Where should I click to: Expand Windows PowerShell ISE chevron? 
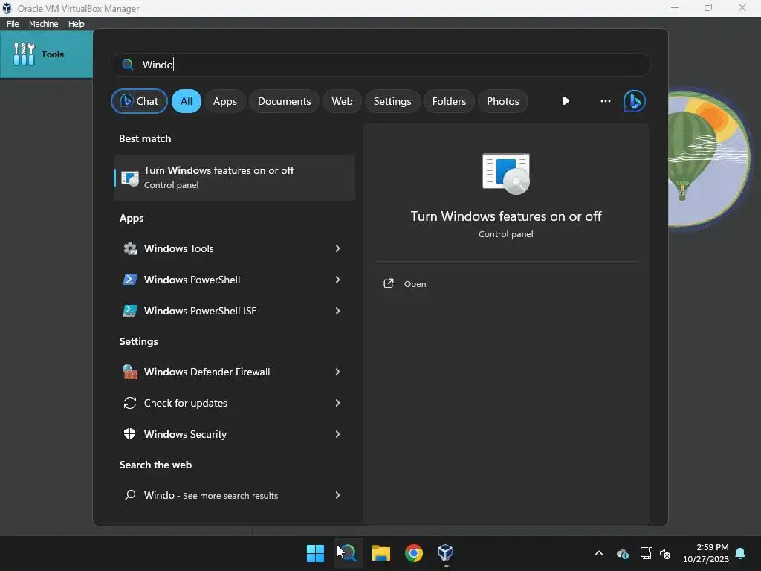click(x=338, y=311)
